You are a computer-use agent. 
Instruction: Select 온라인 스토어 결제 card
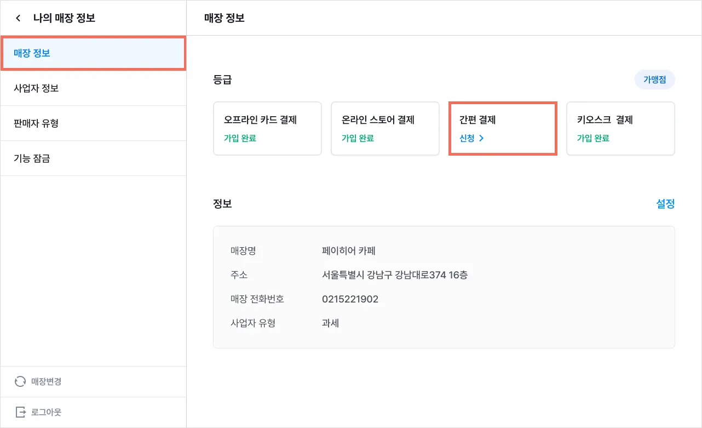[x=385, y=128]
